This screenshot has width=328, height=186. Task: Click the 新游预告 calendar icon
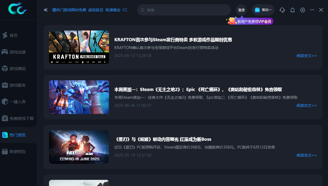(x=5, y=151)
